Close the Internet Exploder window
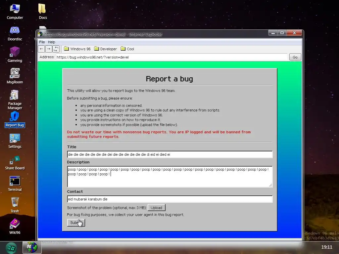Screen dimensions: 339x254 click(294, 33)
